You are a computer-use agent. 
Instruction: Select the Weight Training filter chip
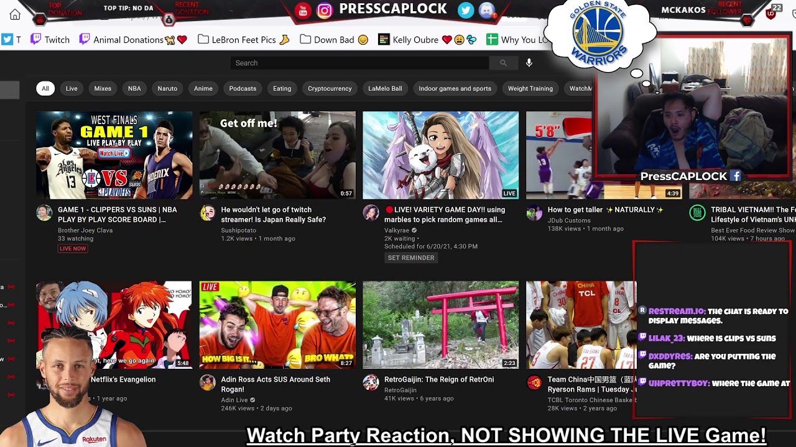530,89
